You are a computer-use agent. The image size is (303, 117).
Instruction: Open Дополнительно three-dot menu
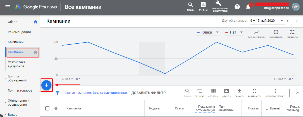275,93
